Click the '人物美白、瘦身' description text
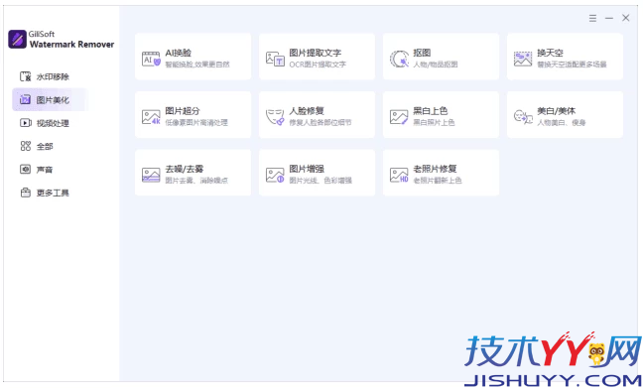 tap(562, 123)
